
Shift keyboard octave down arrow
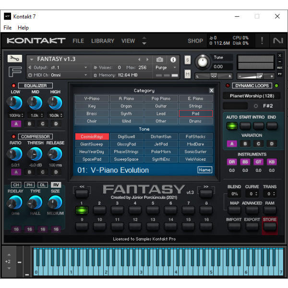pyautogui.click(x=9, y=268)
